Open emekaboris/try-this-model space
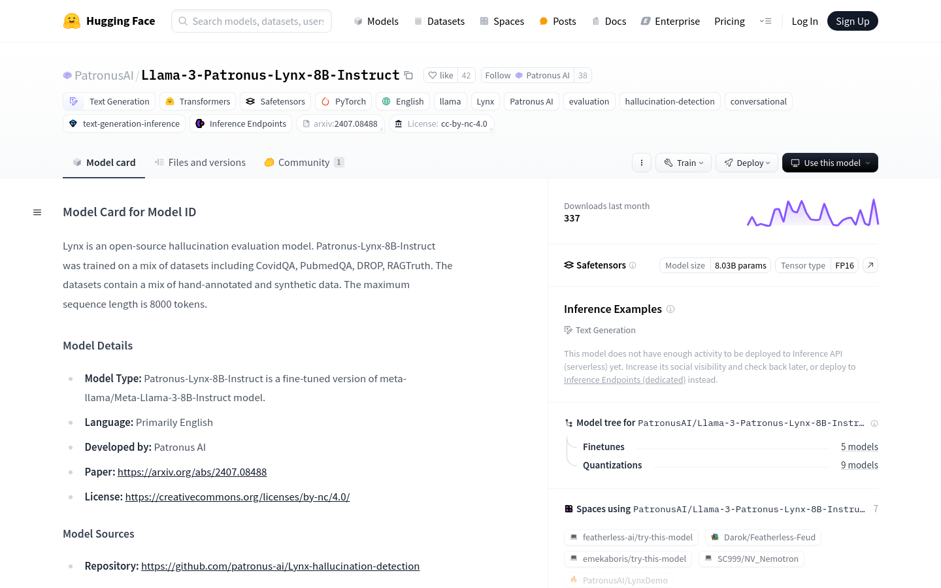Image resolution: width=941 pixels, height=588 pixels. [x=628, y=559]
